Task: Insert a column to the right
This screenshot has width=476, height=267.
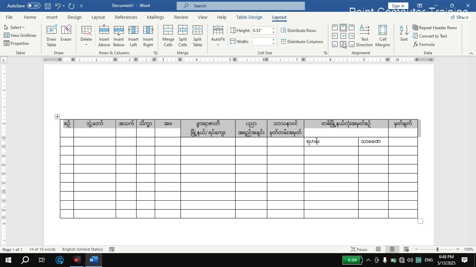Action: pyautogui.click(x=148, y=36)
